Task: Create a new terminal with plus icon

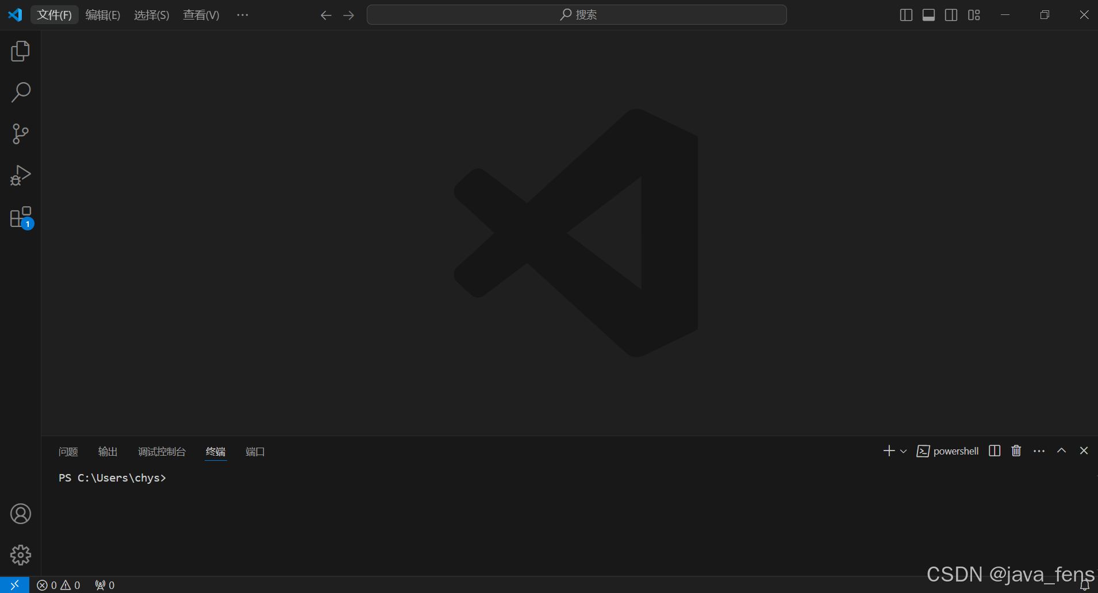Action: [889, 451]
